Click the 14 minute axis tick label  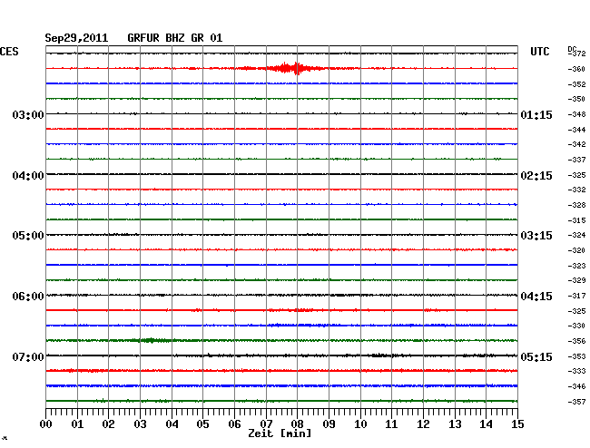486,424
